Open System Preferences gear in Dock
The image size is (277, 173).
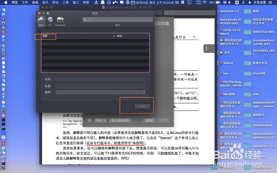click(3, 111)
